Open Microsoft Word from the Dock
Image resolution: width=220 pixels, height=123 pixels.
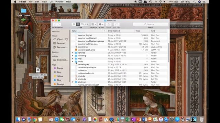click(144, 120)
